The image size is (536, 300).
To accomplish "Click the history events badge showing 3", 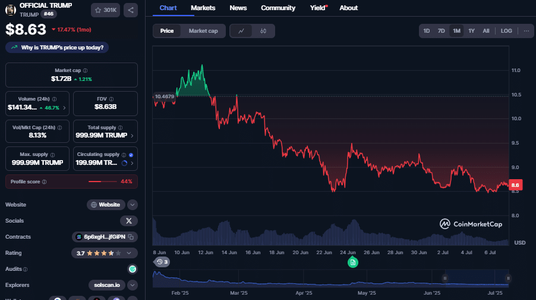I will pyautogui.click(x=162, y=262).
